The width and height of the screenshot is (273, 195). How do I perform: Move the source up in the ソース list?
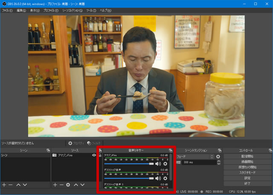76,185
